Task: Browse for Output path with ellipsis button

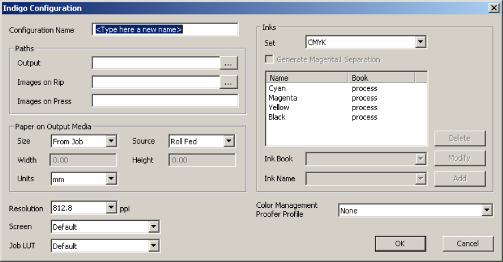Action: 229,63
